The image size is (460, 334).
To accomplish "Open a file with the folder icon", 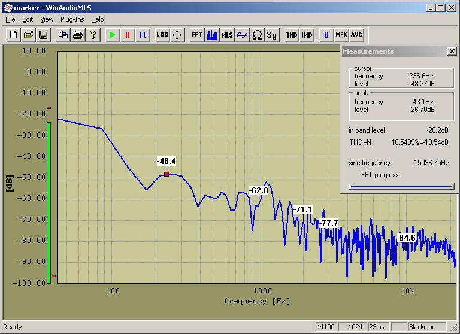I will click(x=28, y=35).
